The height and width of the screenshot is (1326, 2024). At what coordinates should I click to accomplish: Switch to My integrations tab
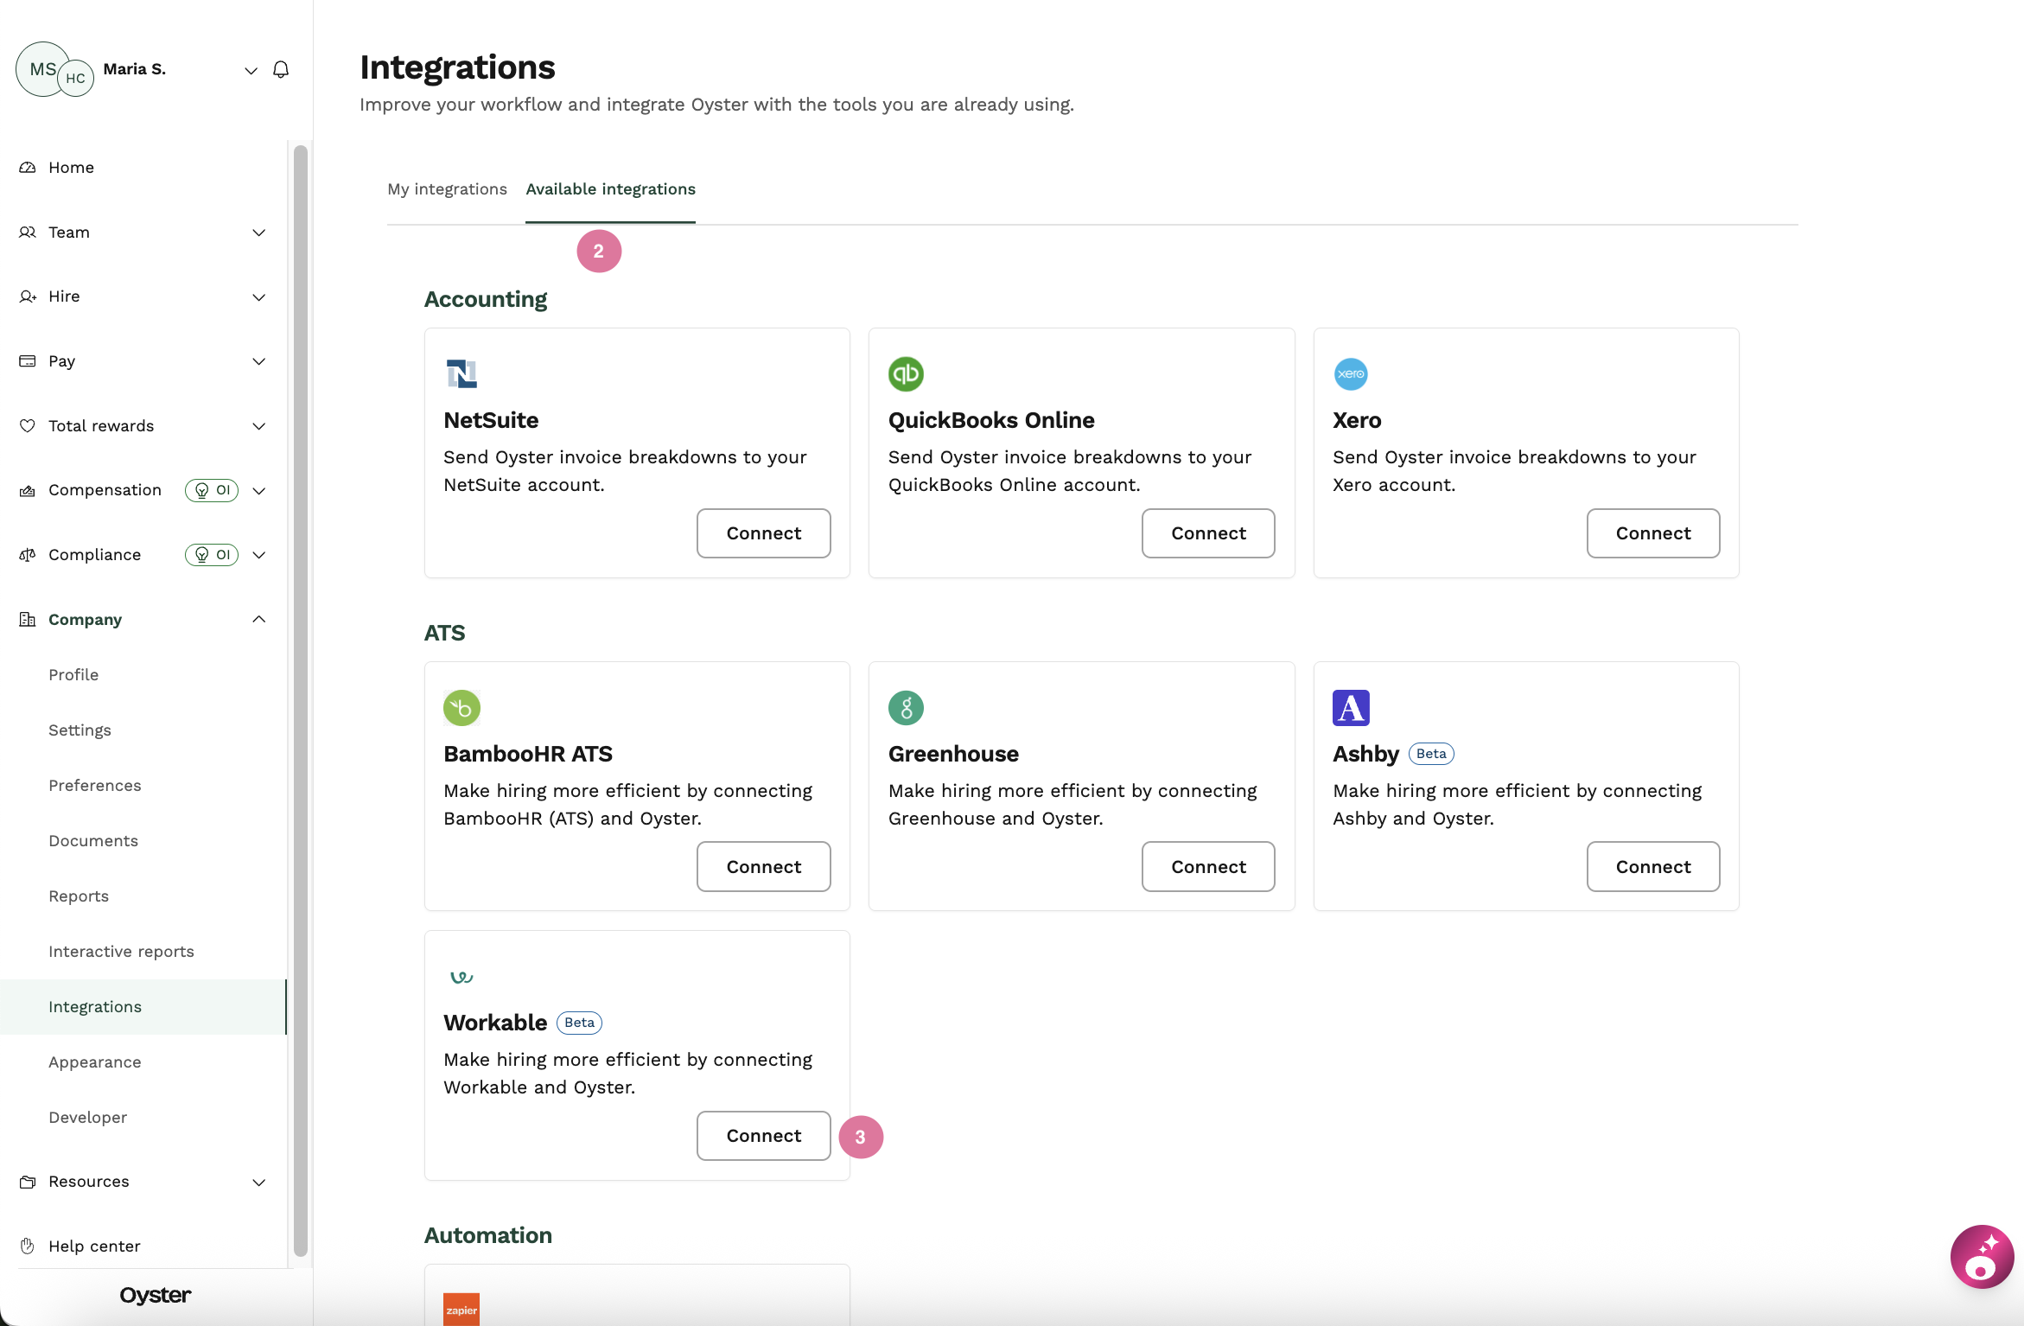click(447, 189)
